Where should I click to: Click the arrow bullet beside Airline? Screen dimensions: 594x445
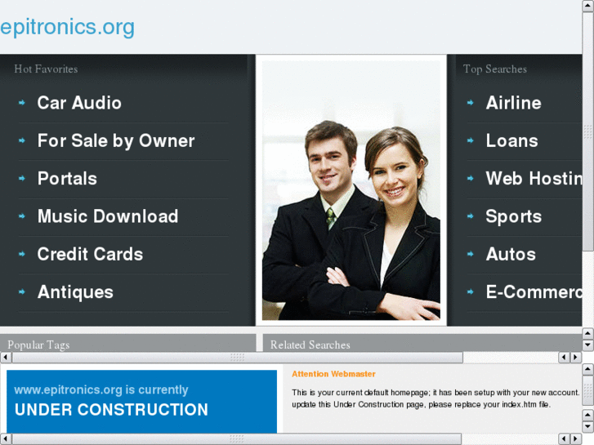470,103
